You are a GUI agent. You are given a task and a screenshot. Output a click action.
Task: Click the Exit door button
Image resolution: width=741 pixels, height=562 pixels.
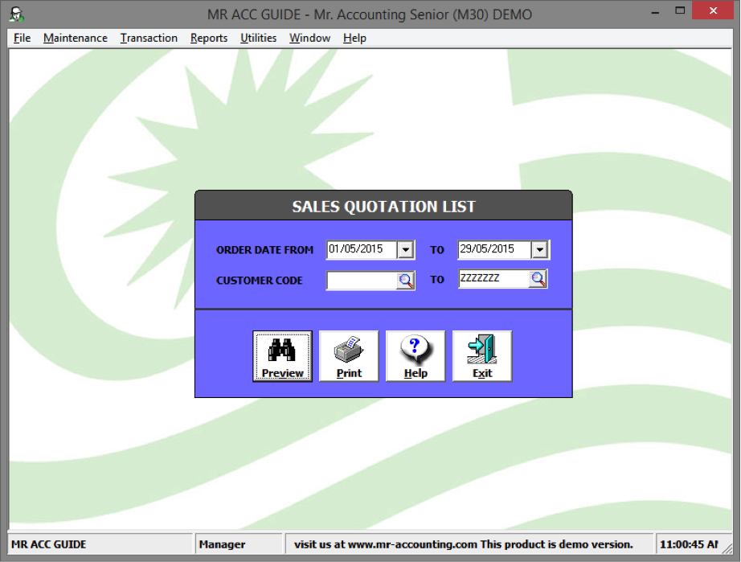tap(482, 356)
